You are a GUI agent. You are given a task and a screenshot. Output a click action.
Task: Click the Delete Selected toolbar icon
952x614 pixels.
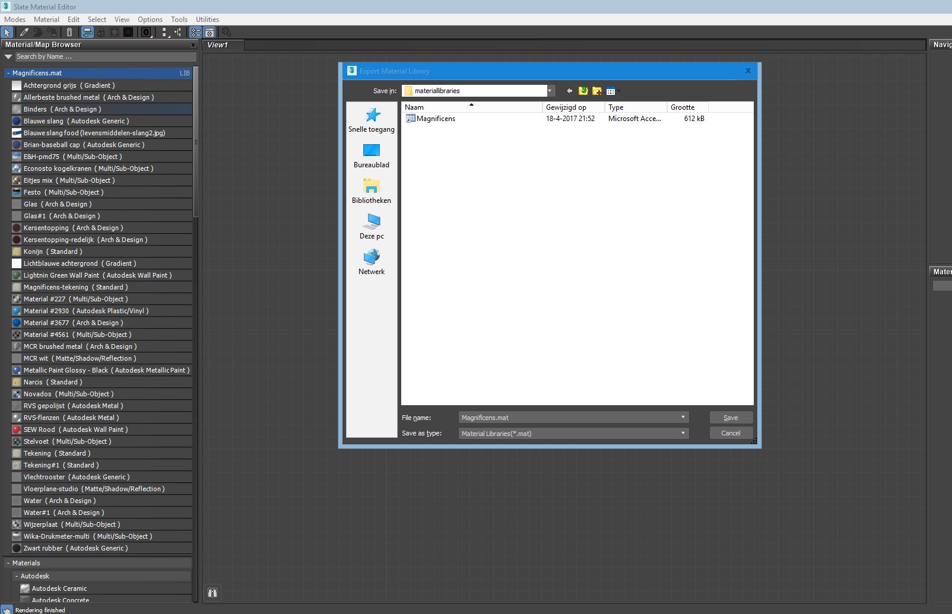coord(69,33)
